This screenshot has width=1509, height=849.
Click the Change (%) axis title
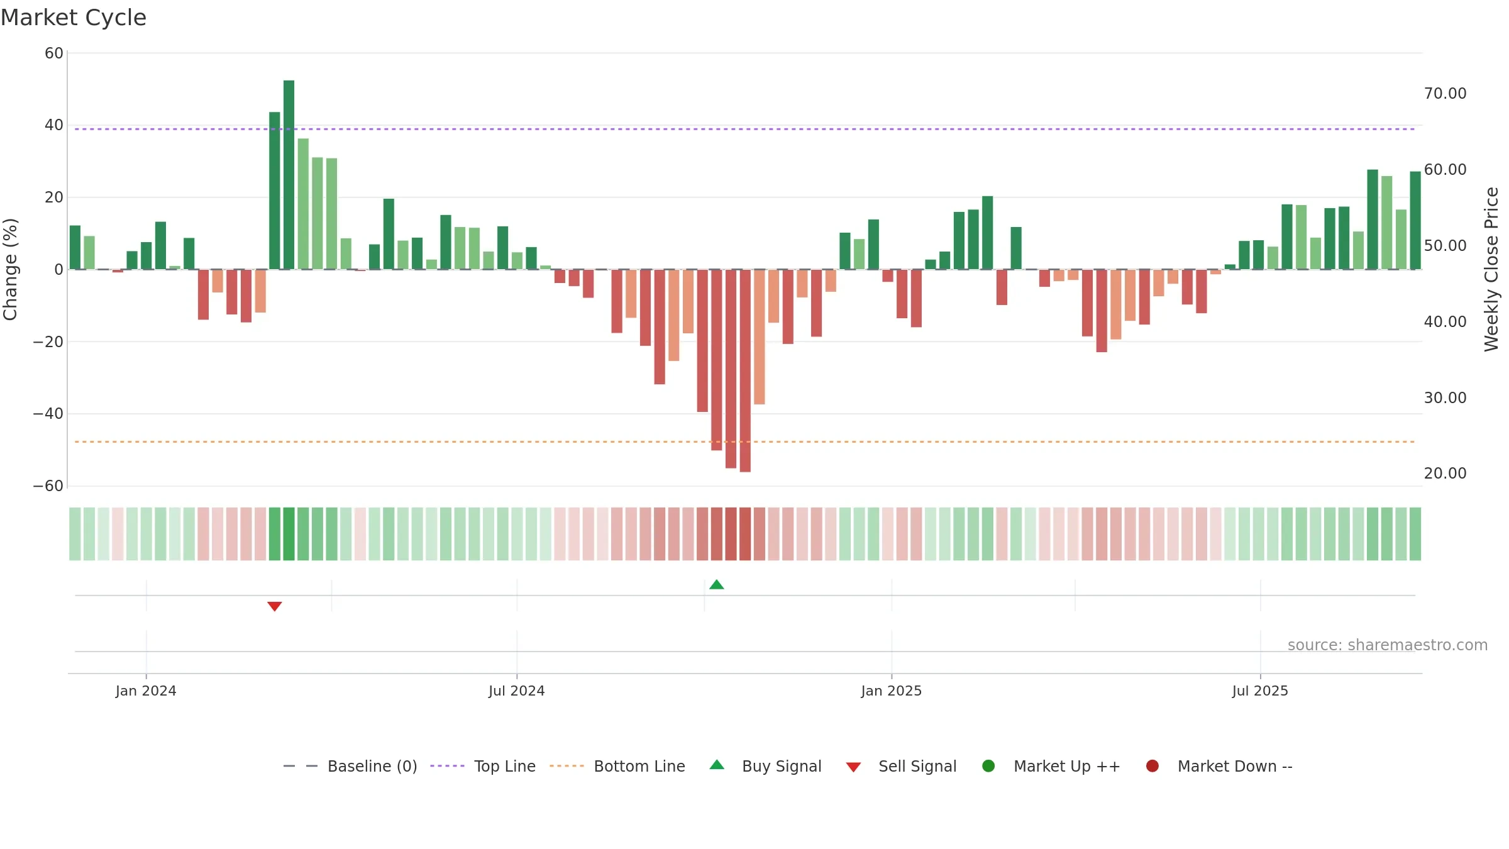pyautogui.click(x=10, y=269)
